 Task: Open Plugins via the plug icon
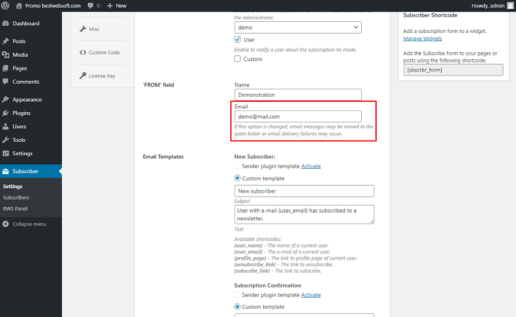click(6, 113)
